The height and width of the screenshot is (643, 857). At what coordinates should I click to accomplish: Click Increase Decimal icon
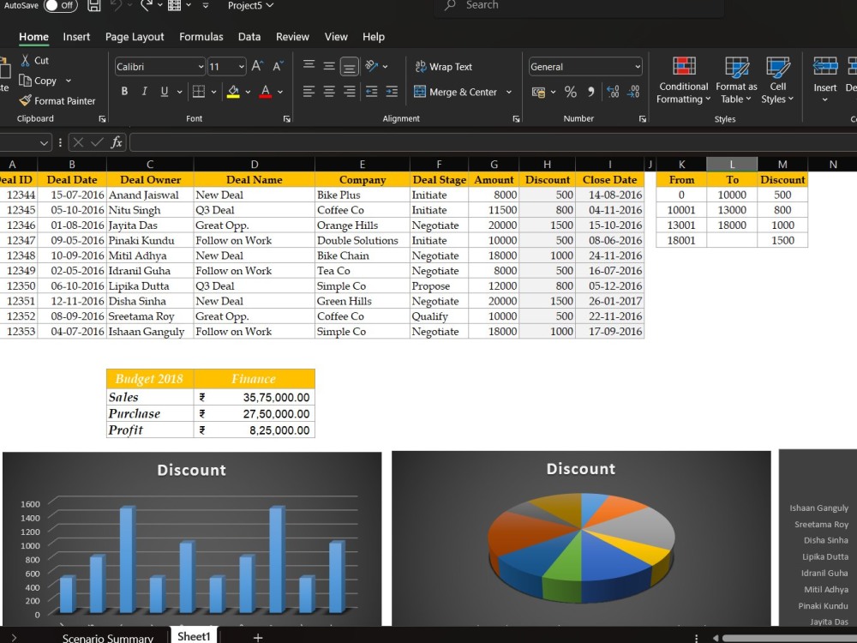click(x=614, y=92)
